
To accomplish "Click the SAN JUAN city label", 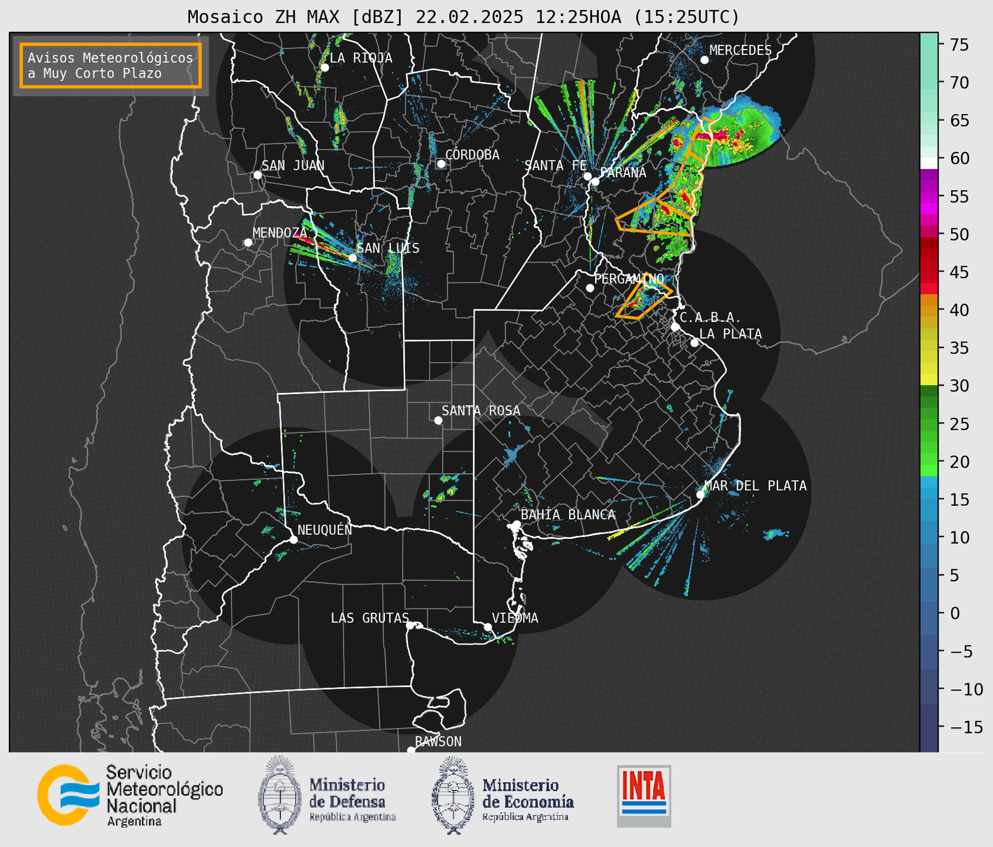I will [293, 166].
